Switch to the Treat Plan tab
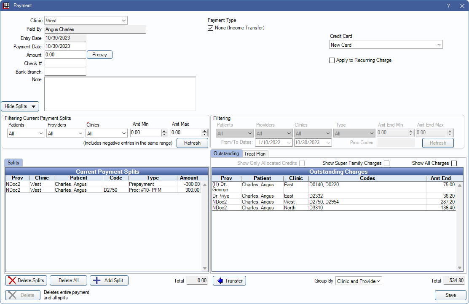This screenshot has height=304, width=469. pos(255,154)
